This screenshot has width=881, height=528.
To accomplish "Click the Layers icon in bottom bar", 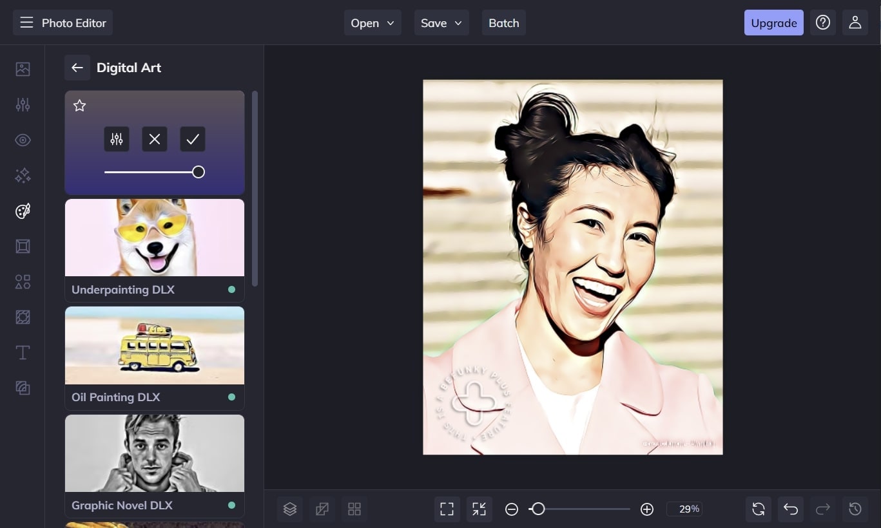I will point(290,509).
